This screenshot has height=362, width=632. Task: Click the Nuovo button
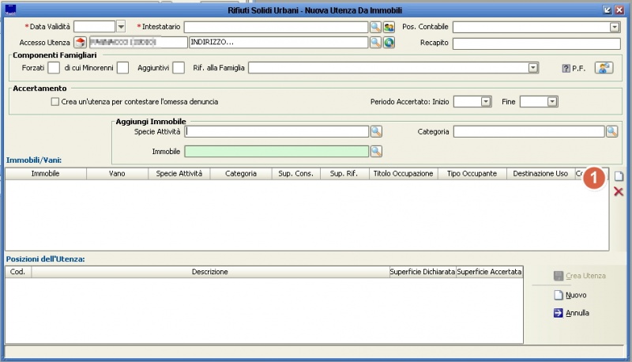570,295
